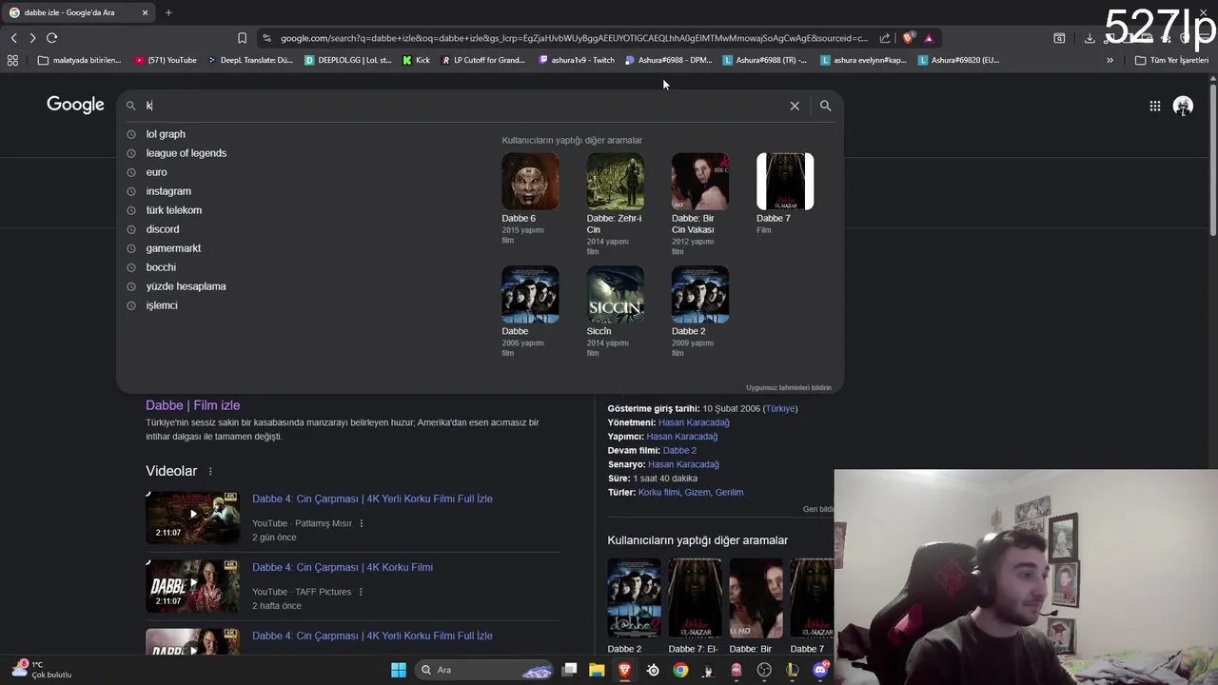This screenshot has width=1218, height=685.
Task: Click Dabbe 2 thumbnail in suggestion dropdown
Action: pyautogui.click(x=700, y=294)
